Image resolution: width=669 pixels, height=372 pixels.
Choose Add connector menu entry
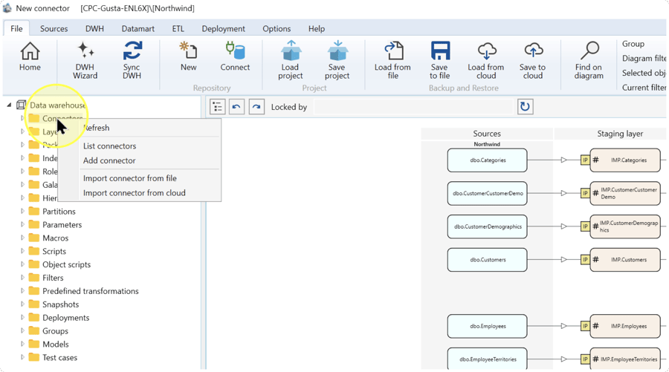[x=140, y=160]
